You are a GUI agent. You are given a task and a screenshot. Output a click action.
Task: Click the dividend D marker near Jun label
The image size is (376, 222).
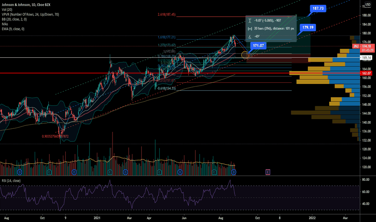[180, 172]
